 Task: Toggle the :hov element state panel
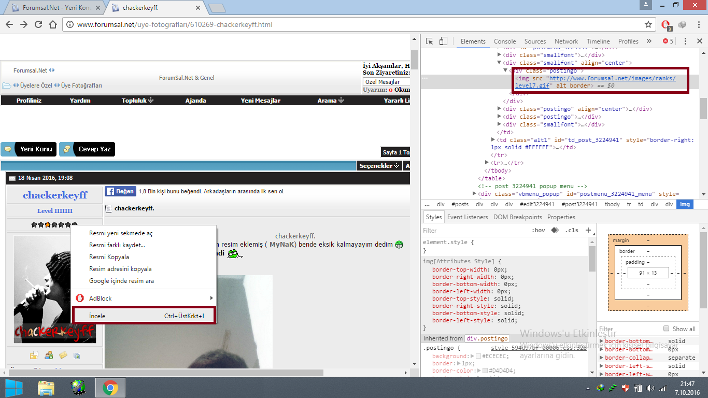(x=539, y=230)
